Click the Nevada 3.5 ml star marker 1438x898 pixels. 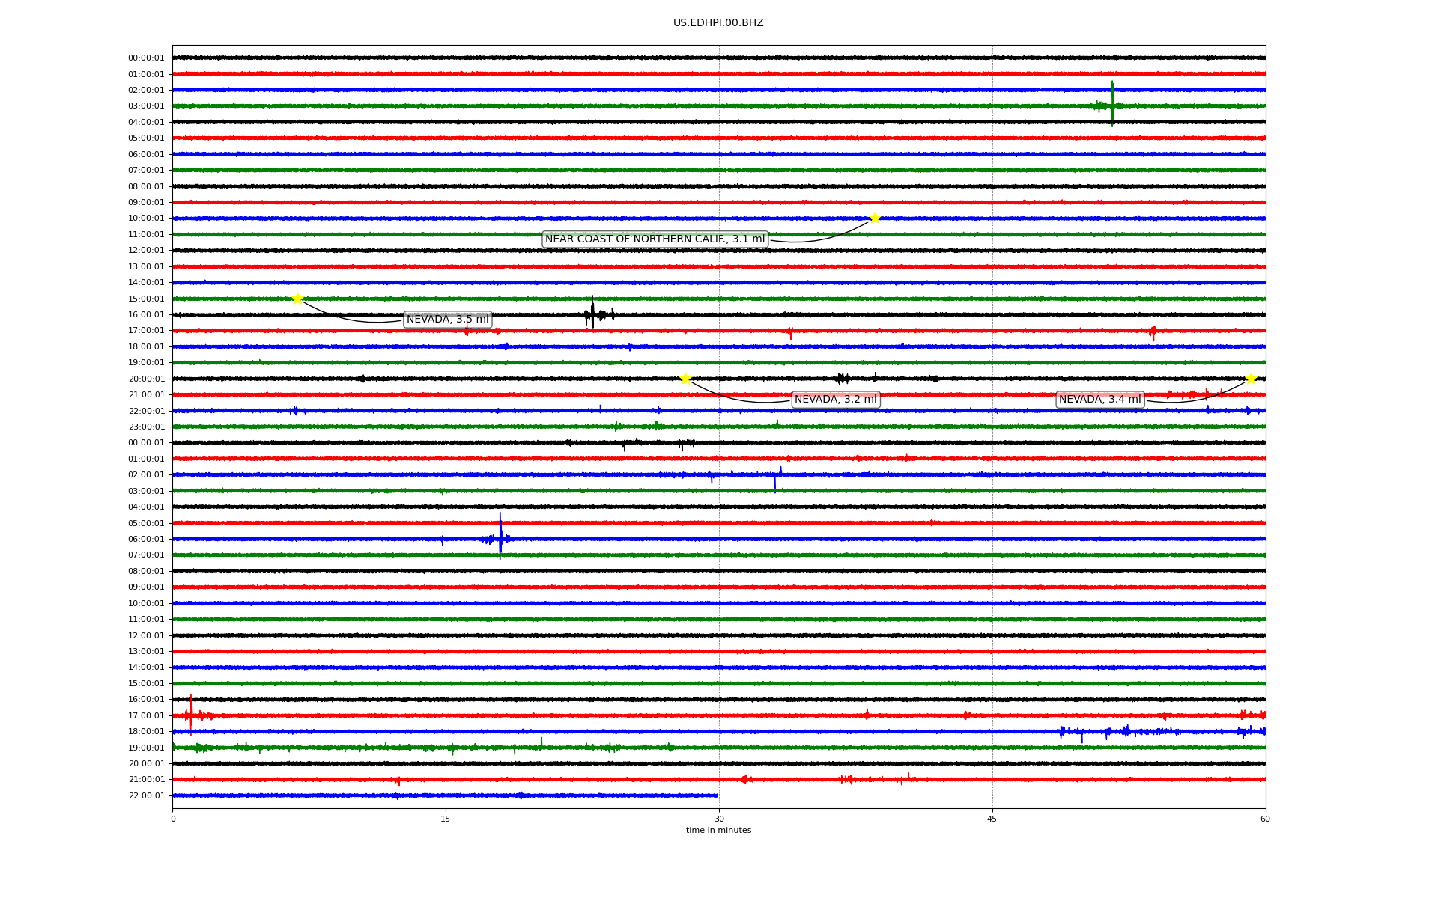297,299
